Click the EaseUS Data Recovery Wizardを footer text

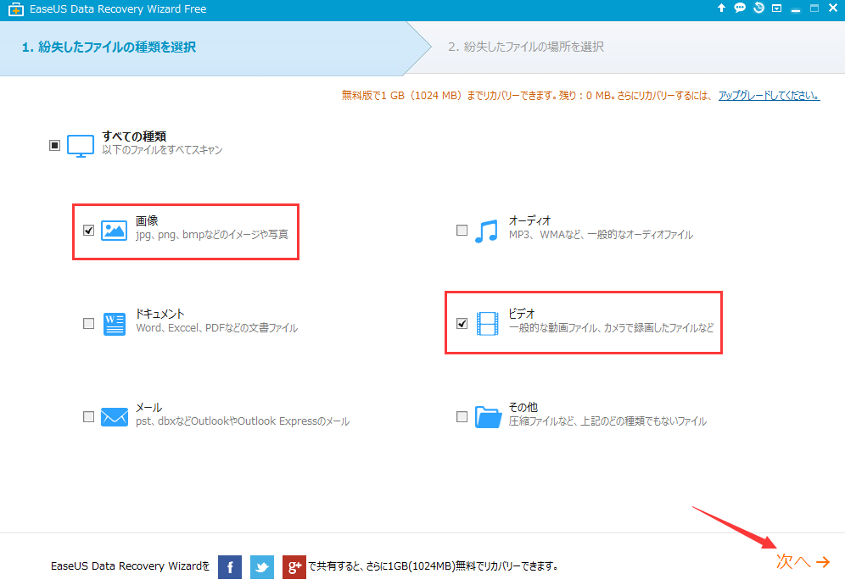pos(131,566)
